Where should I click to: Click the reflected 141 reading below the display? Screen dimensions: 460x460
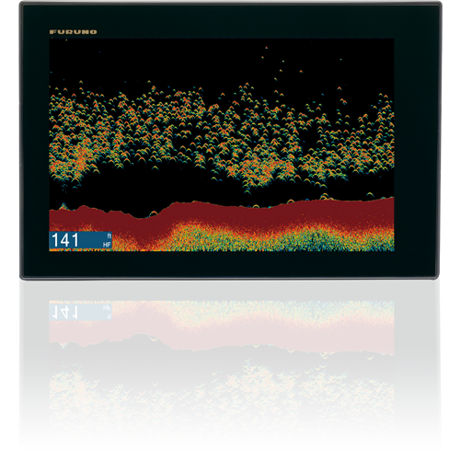coord(65,312)
